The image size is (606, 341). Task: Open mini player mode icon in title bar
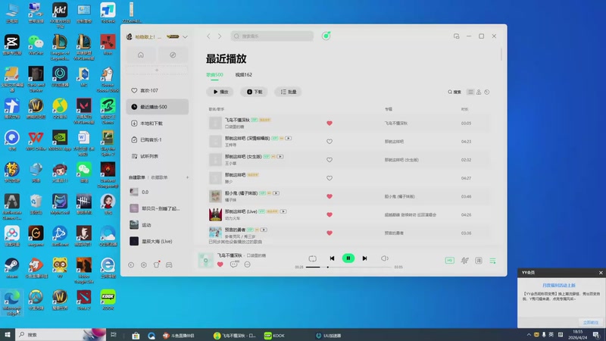[x=457, y=36]
